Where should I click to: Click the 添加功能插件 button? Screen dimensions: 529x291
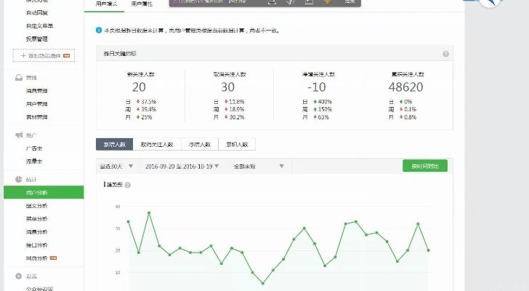44,55
